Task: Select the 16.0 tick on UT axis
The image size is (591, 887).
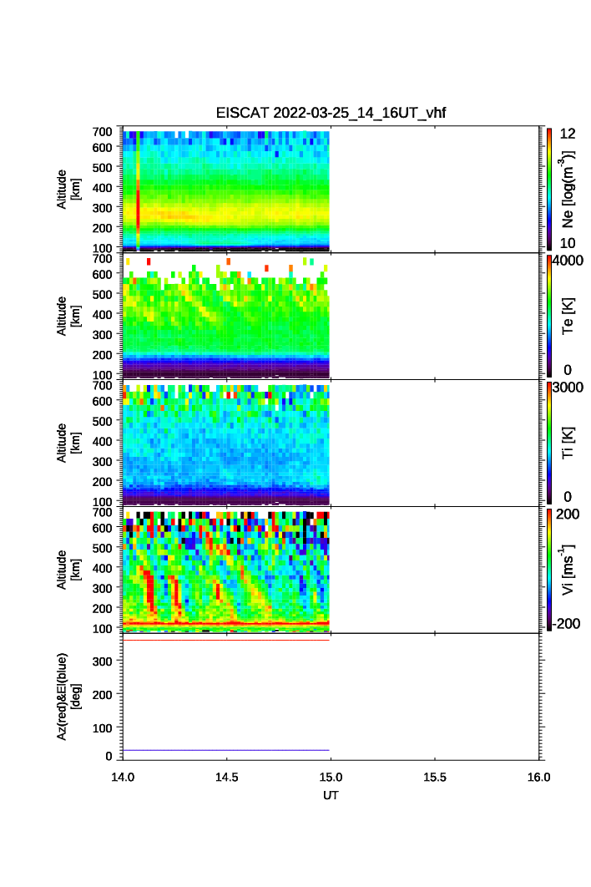Action: click(x=538, y=777)
